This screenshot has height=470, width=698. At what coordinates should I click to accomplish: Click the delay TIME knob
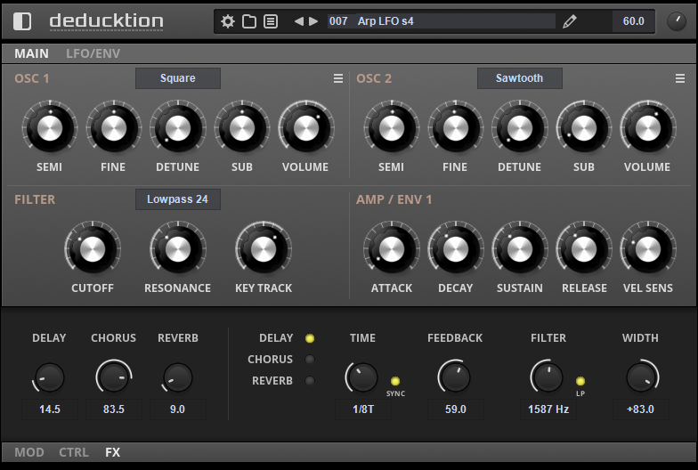[x=363, y=377]
